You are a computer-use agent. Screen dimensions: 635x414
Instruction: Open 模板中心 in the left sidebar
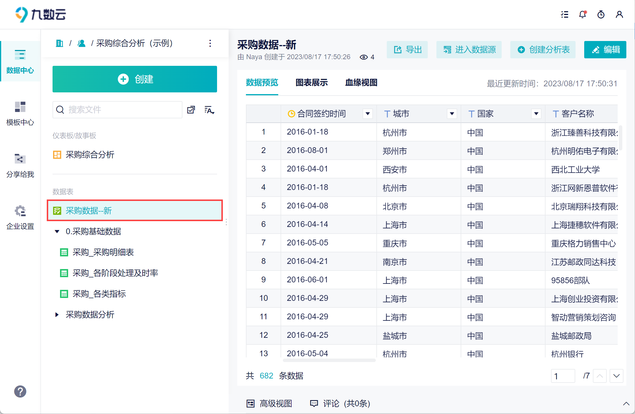tap(20, 113)
